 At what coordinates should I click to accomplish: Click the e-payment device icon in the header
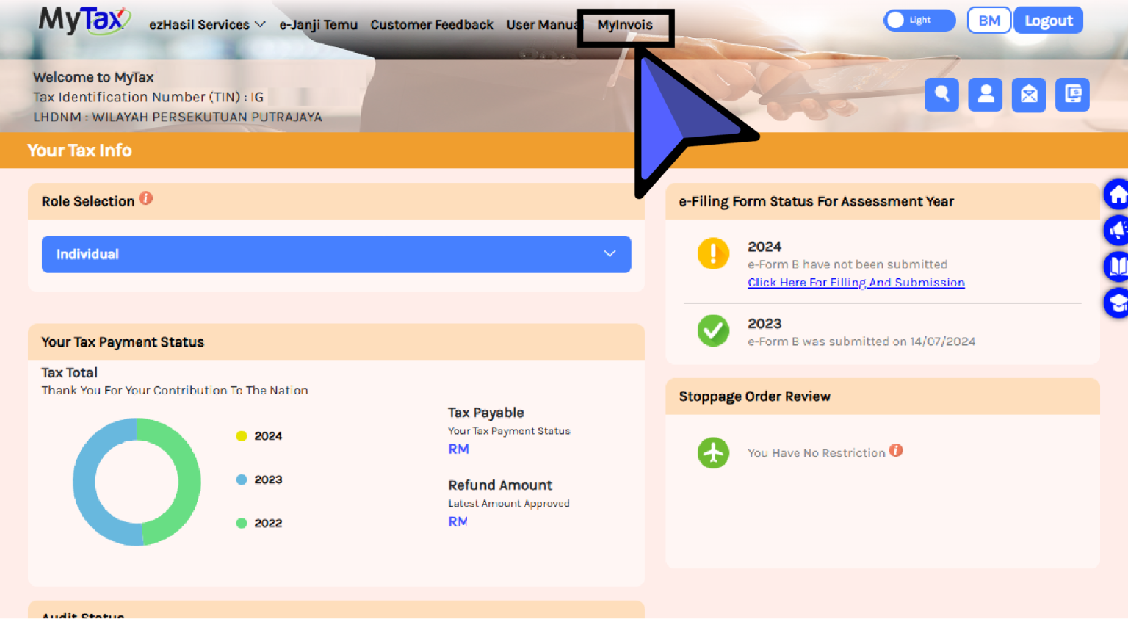(1072, 95)
